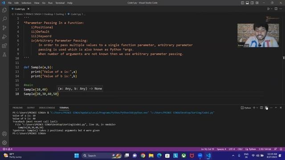Go to line via Ln 18, Col 19
The image size is (285, 160).
coord(208,149)
